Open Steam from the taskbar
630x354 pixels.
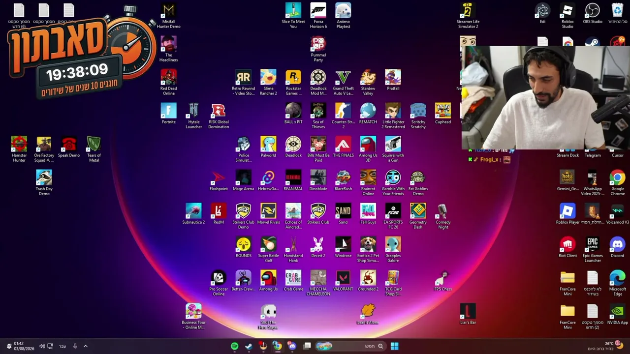point(249,346)
